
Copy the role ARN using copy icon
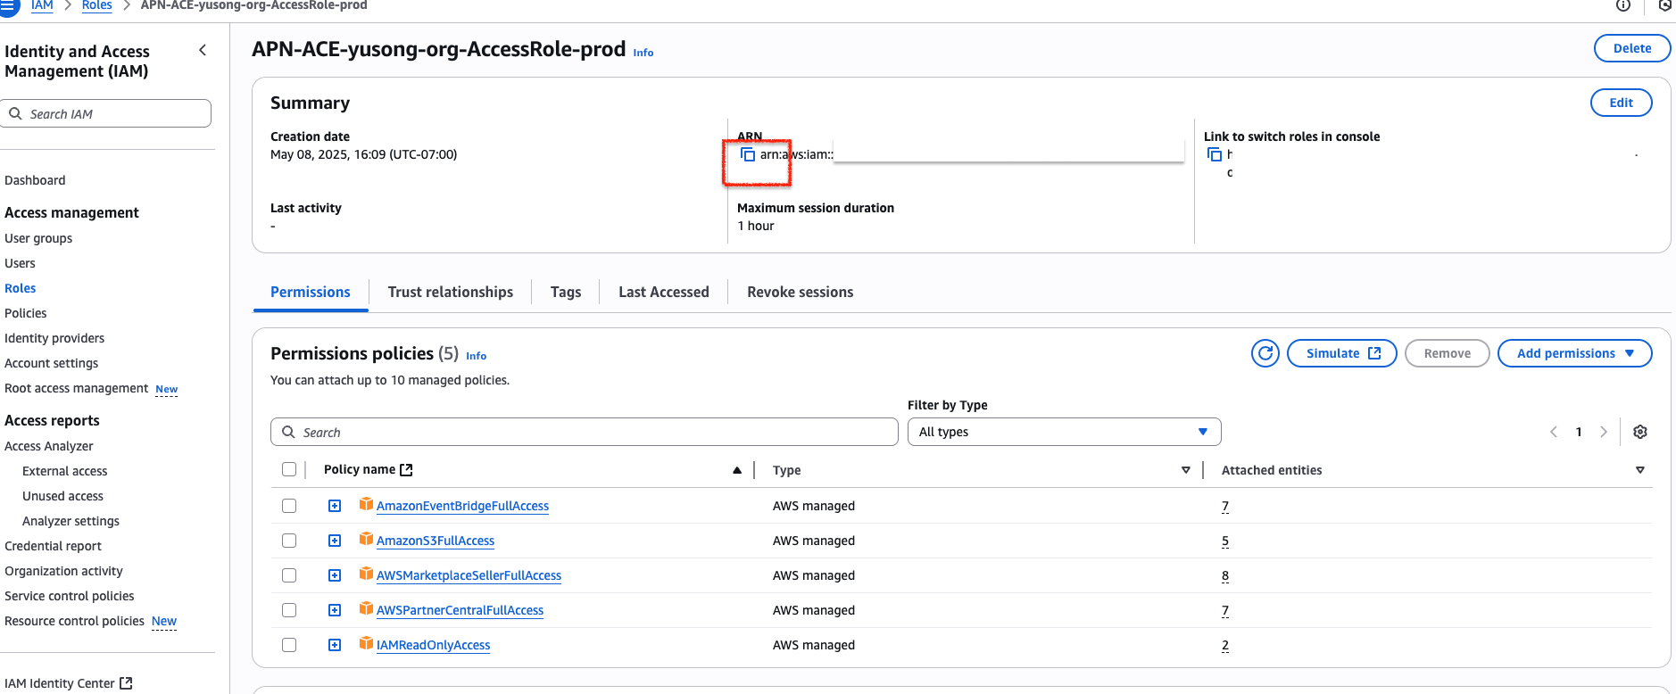(748, 154)
